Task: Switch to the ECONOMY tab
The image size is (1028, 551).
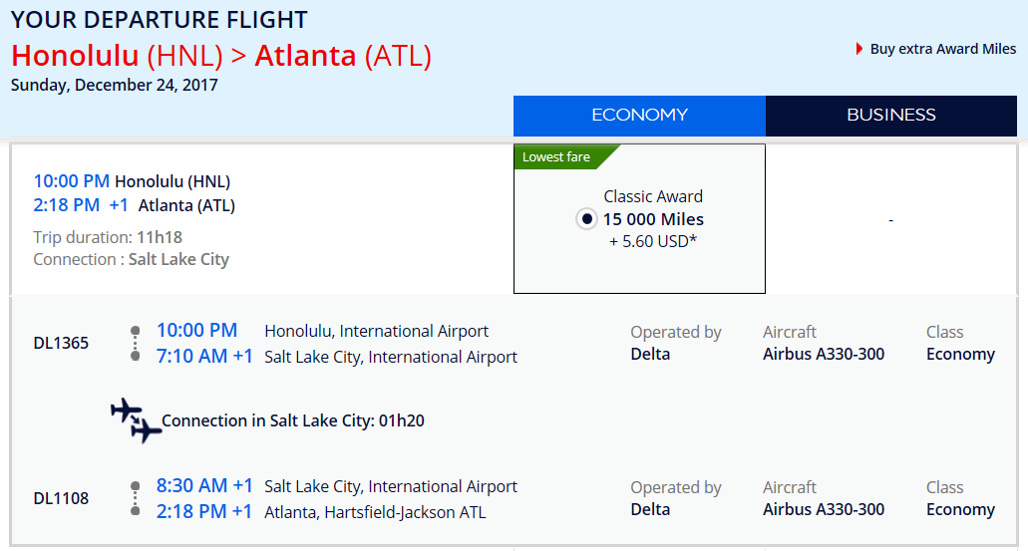Action: pyautogui.click(x=639, y=116)
